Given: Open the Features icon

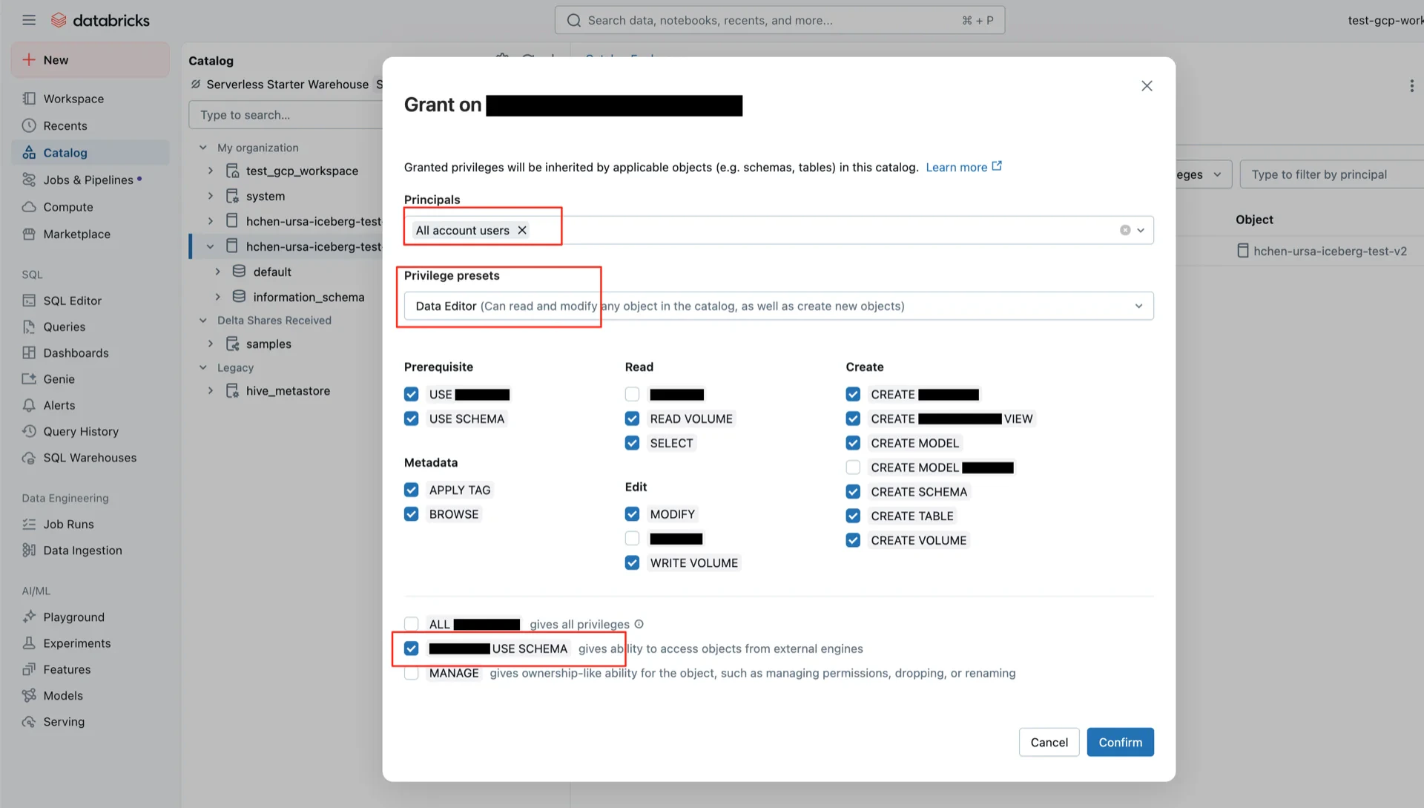Looking at the screenshot, I should pyautogui.click(x=29, y=669).
